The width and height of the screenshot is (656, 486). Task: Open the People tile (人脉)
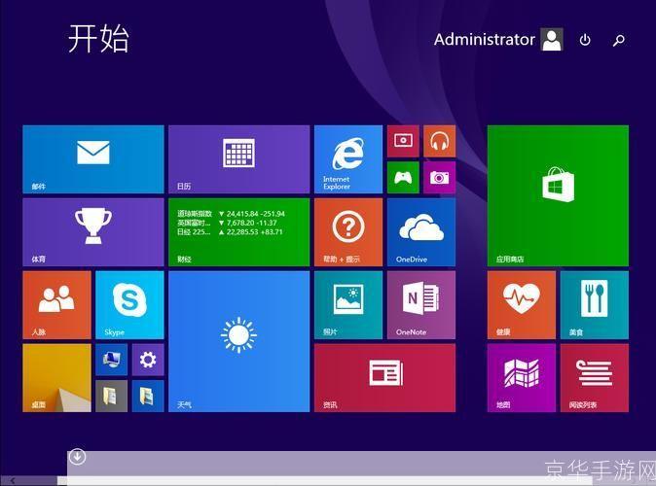56,305
